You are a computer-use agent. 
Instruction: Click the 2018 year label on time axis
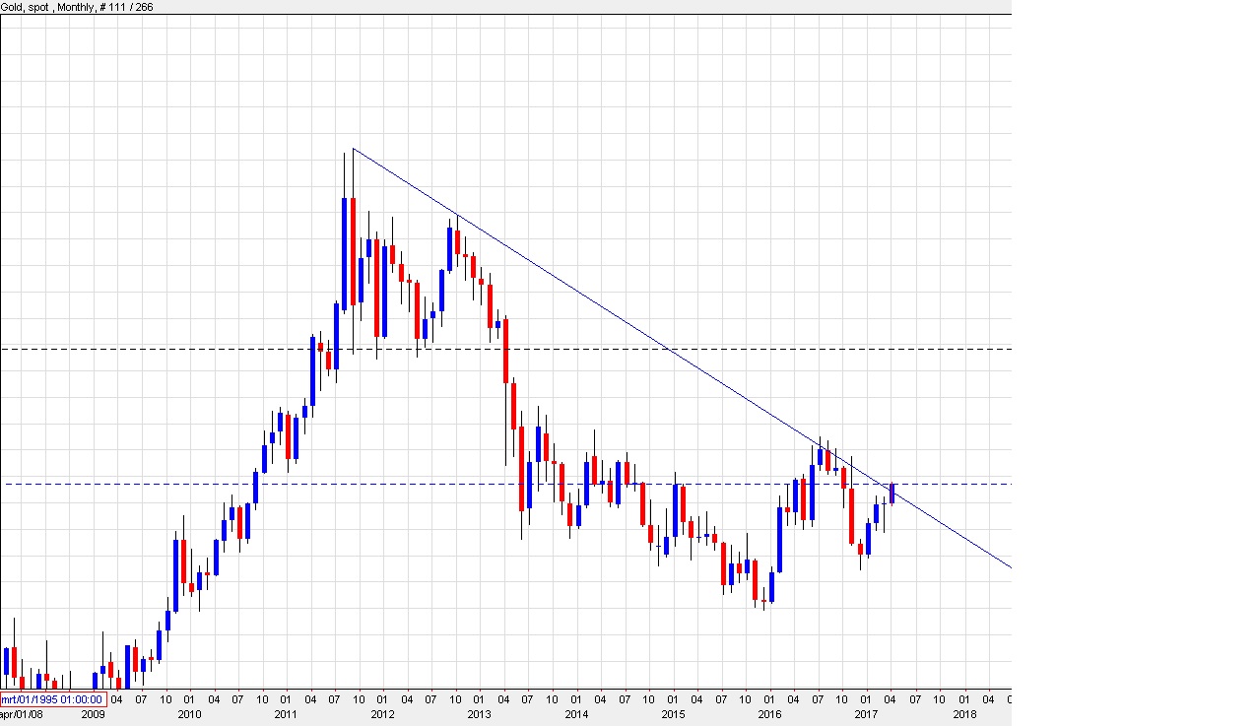pos(963,714)
